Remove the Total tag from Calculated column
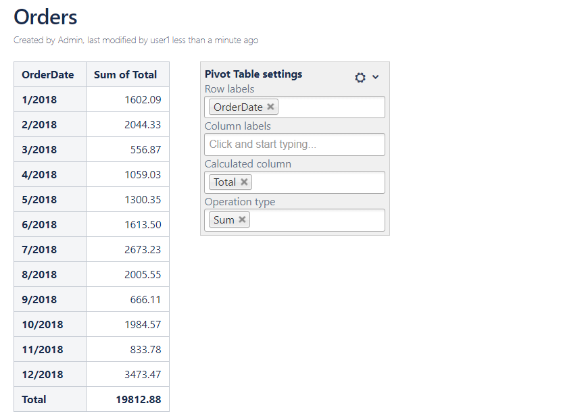The width and height of the screenshot is (586, 416). point(244,182)
